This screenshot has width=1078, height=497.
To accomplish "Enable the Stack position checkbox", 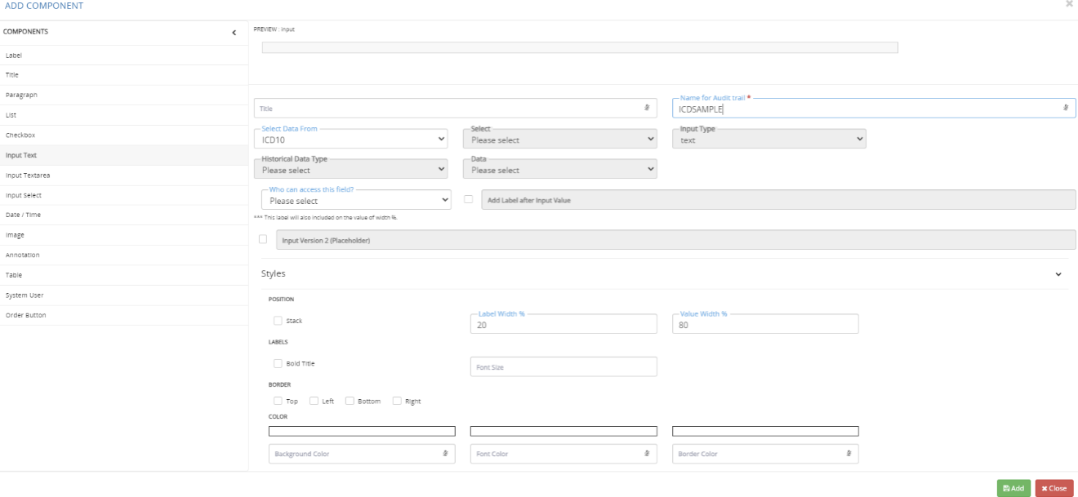I will pos(278,321).
